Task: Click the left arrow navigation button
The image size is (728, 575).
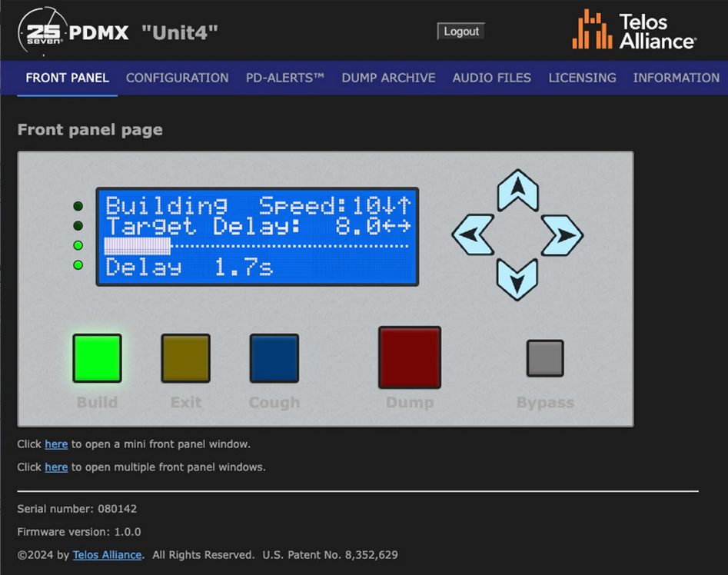Action: pos(473,234)
